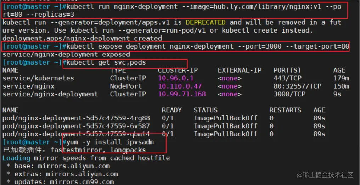
Task: Click the cluster IP 10.96.0.1
Action: tap(176, 78)
